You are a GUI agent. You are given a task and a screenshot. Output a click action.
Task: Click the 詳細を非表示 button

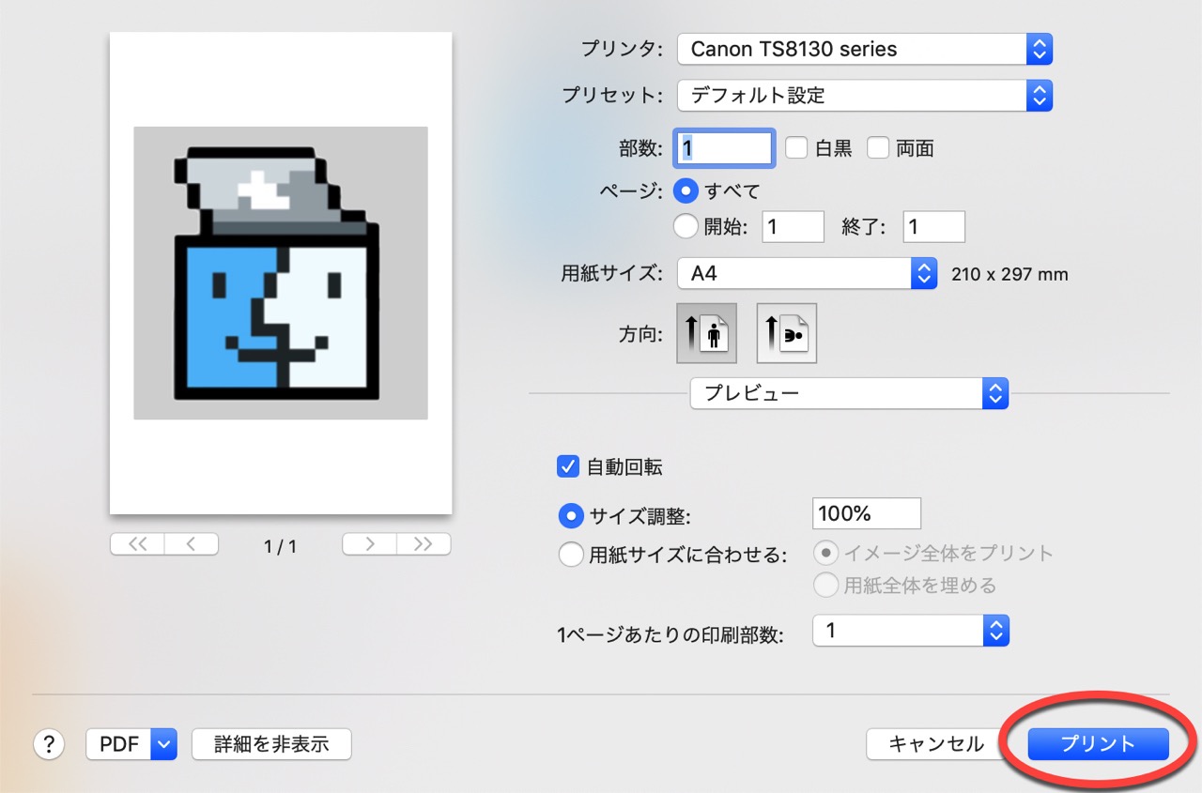[x=271, y=744]
